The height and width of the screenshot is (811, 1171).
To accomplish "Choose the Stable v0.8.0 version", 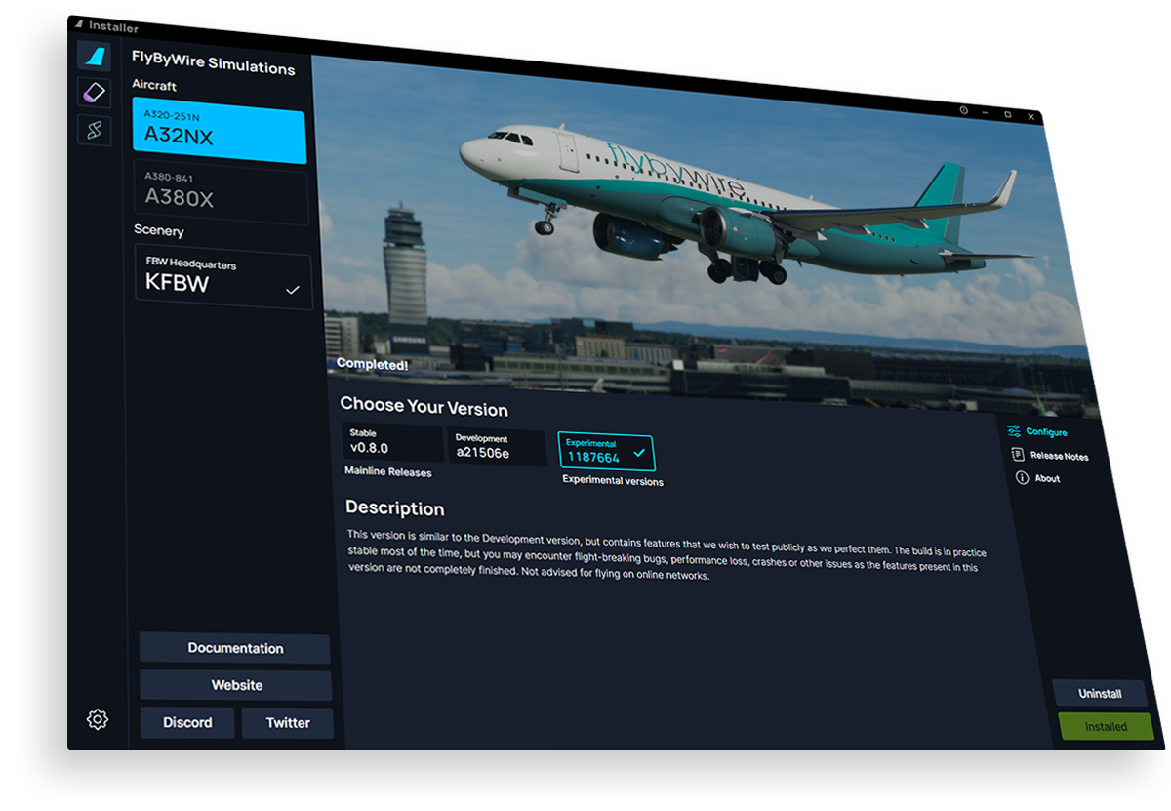I will (392, 443).
